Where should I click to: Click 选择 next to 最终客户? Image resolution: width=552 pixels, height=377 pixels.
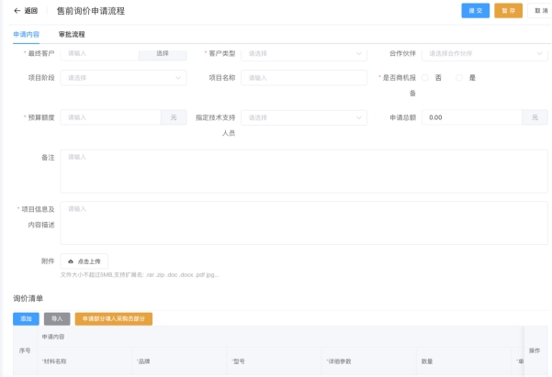pos(163,53)
